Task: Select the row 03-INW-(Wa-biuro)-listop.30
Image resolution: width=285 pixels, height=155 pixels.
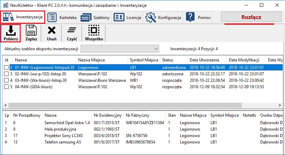Action: (142, 80)
